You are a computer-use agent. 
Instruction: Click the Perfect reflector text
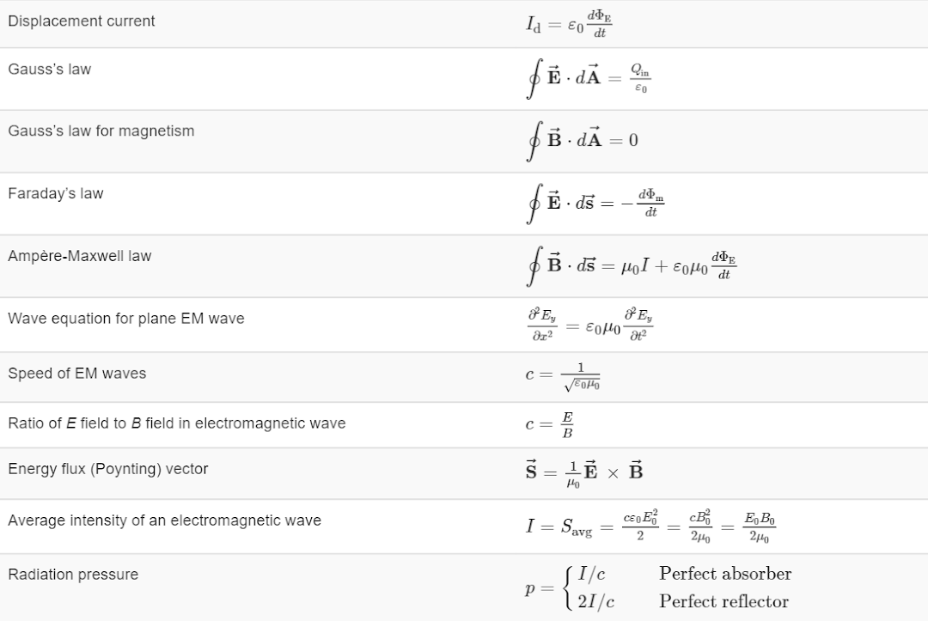[x=724, y=601]
